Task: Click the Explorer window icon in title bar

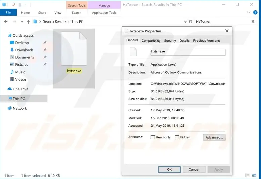Action: [4, 5]
